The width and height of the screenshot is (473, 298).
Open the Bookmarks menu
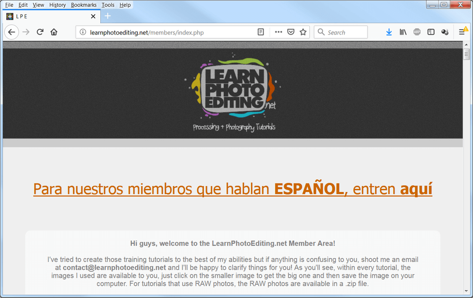point(84,5)
